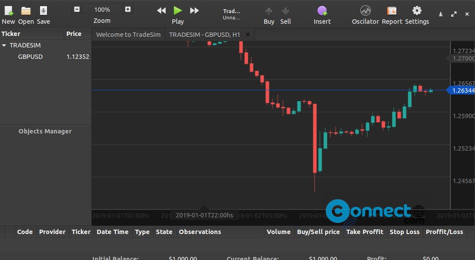475x260 pixels.
Task: Rewind the simulation playback
Action: [x=161, y=11]
